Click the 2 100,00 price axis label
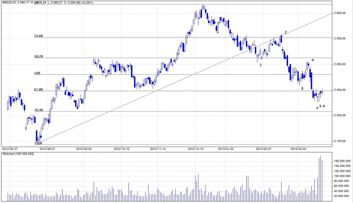This screenshot has width=353, height=203. (x=342, y=141)
